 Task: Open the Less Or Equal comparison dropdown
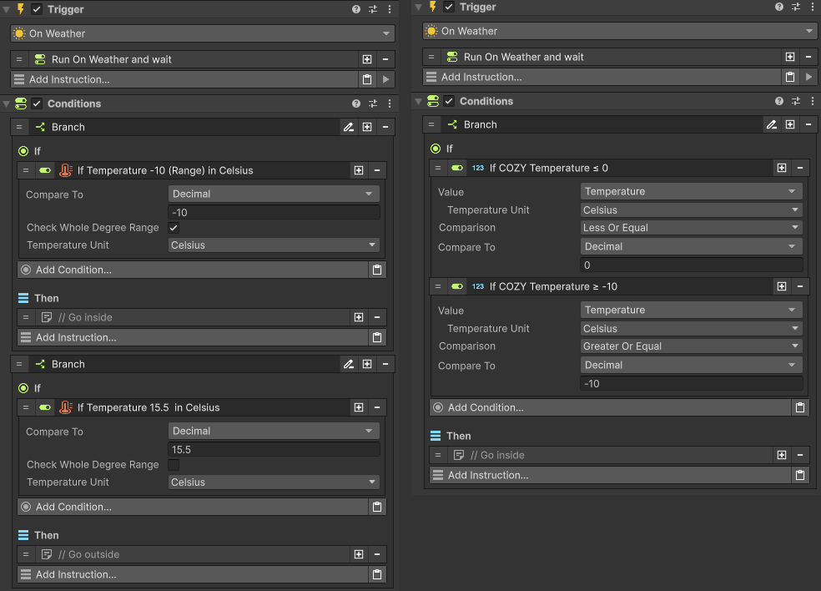click(x=691, y=228)
